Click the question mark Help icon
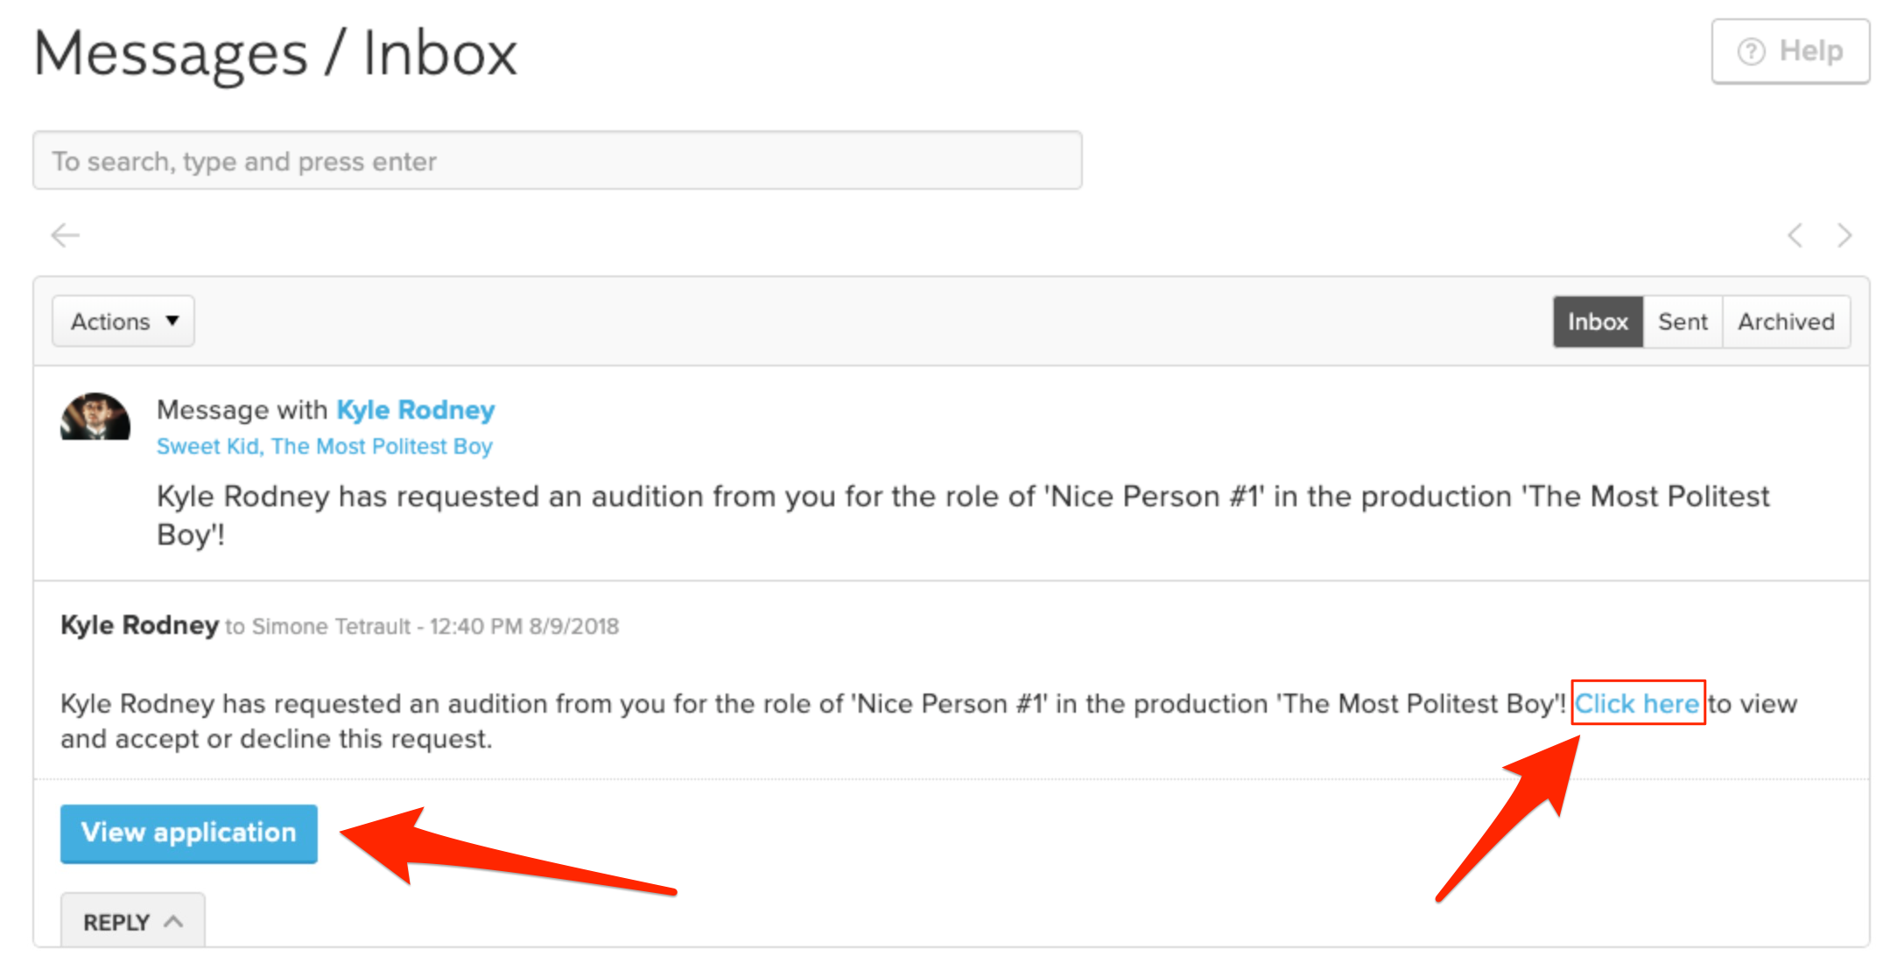 [1751, 52]
